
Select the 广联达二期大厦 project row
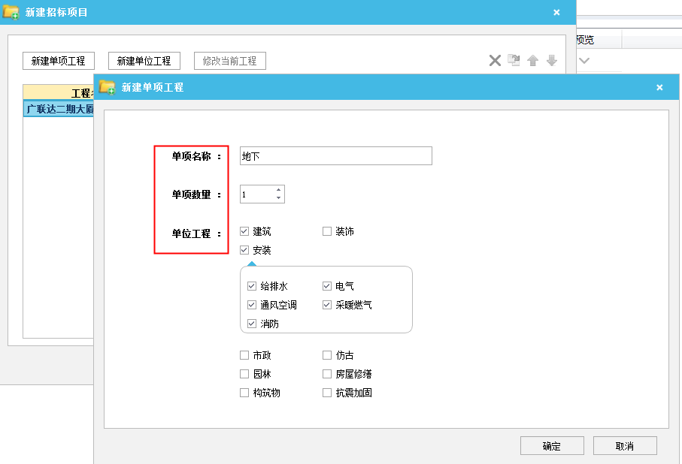60,110
